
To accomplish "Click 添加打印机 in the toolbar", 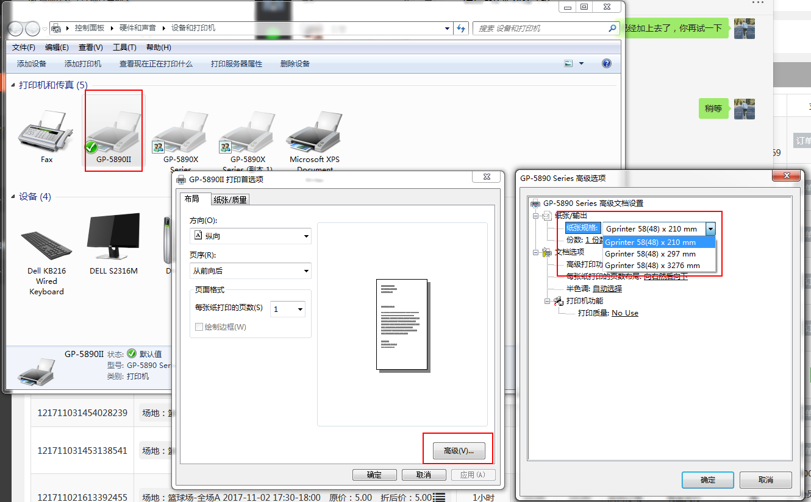I will coord(83,63).
